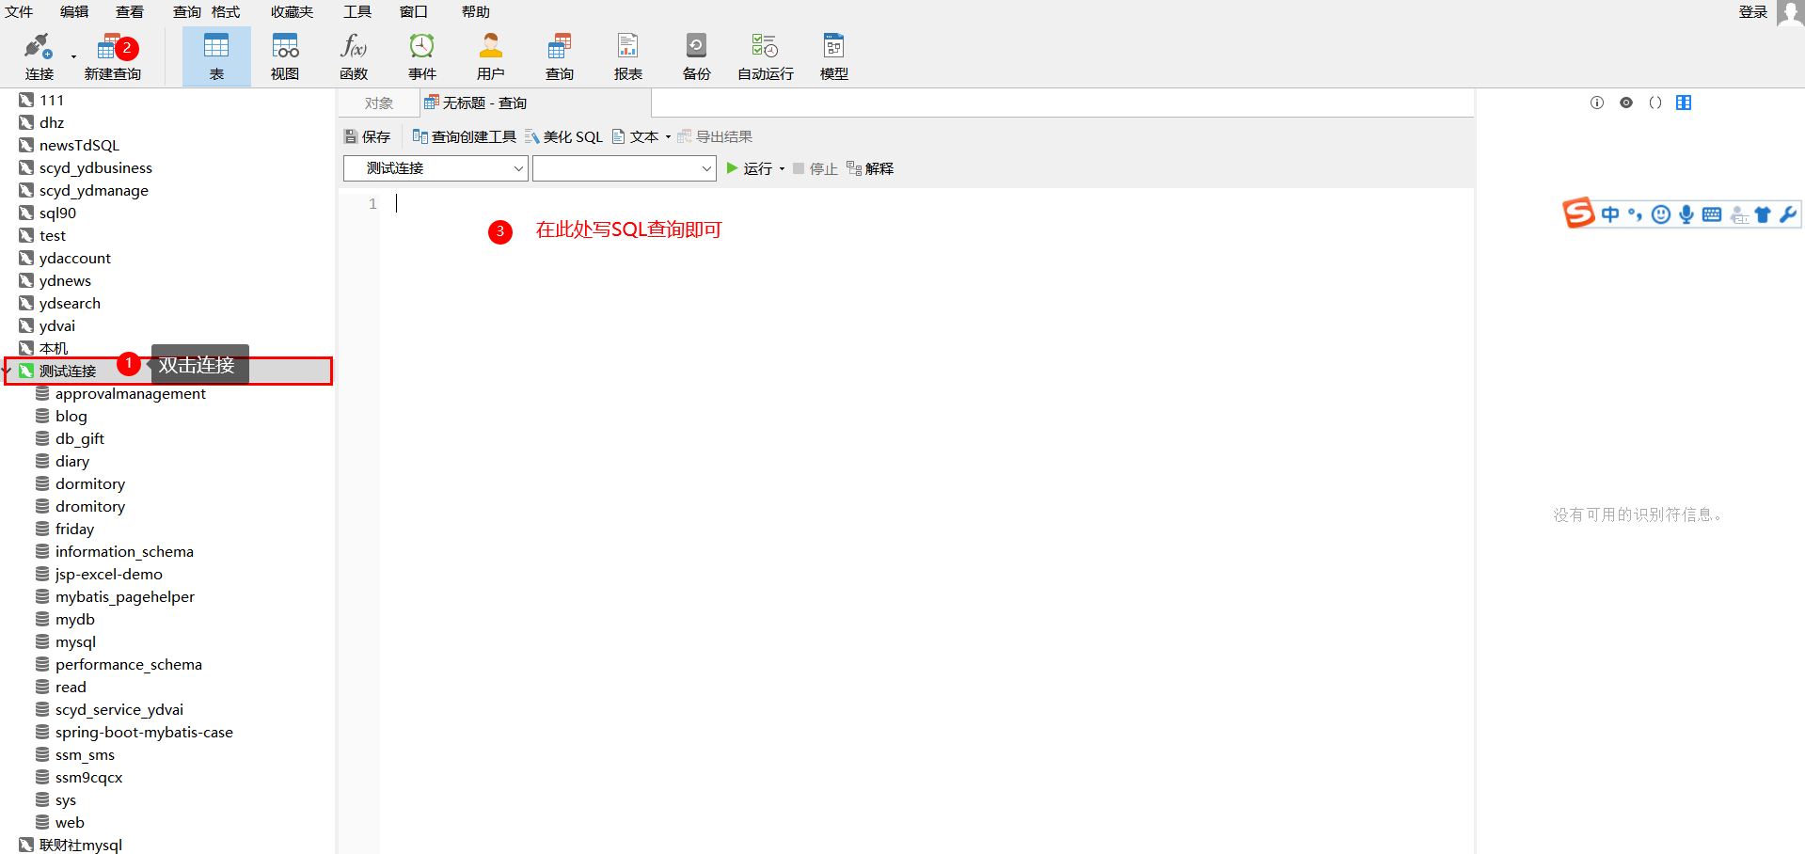Select the 联财社mysql connection
The image size is (1805, 854).
click(80, 845)
